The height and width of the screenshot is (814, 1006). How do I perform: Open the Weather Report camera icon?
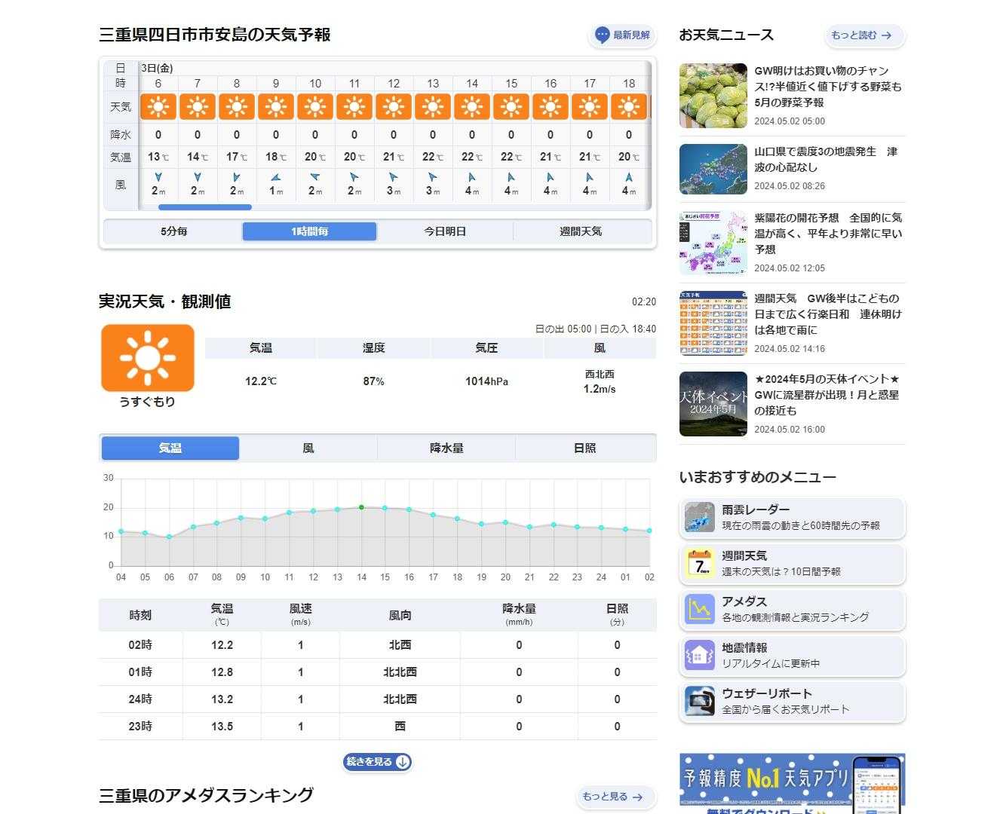[699, 702]
